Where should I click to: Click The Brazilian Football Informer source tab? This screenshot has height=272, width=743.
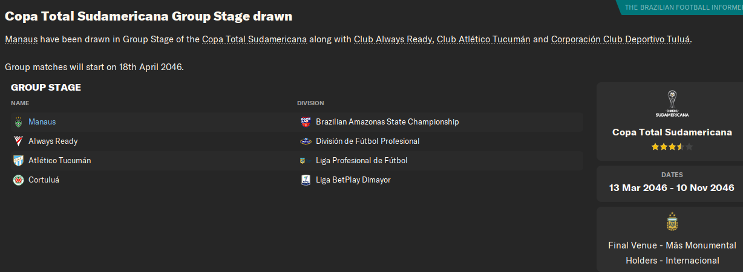click(682, 7)
